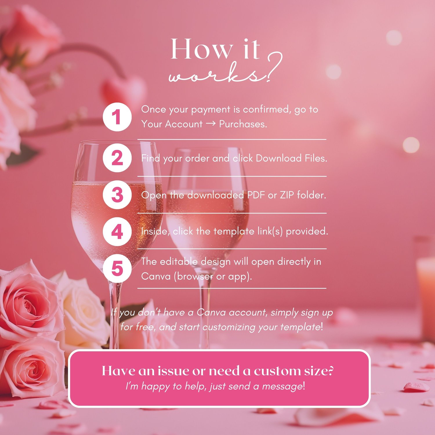Click the 'Once your payment is confirmed' step
Image resolution: width=435 pixels, height=435 pixels.
click(229, 110)
